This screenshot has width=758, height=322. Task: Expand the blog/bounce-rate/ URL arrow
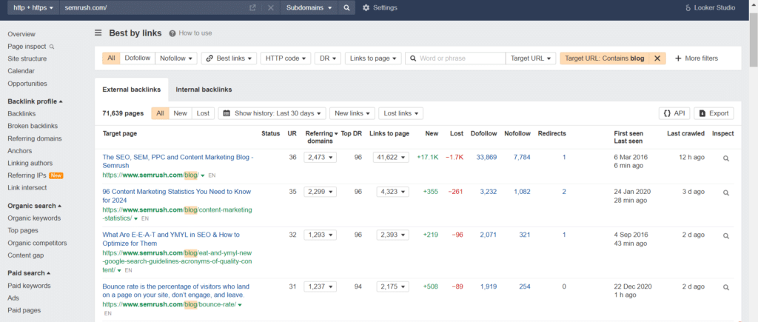(240, 304)
